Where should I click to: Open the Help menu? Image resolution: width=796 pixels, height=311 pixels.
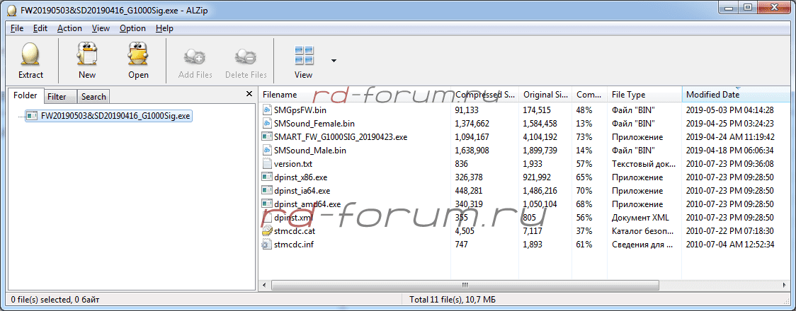click(164, 28)
